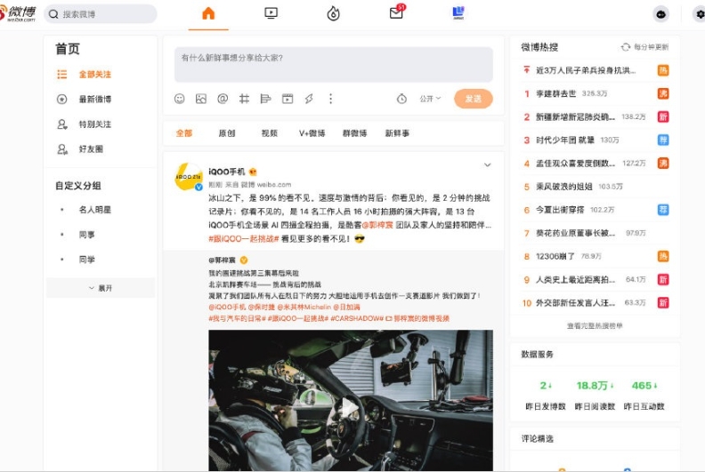This screenshot has width=705, height=472.
Task: Open the @米其林Michelin mention link
Action: click(304, 308)
